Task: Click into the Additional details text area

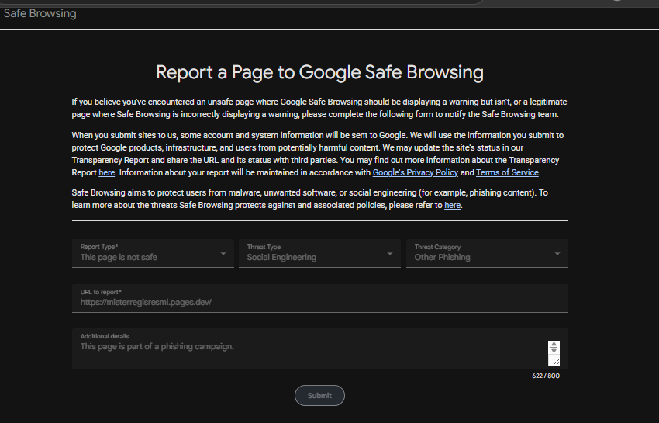Action: (309, 349)
